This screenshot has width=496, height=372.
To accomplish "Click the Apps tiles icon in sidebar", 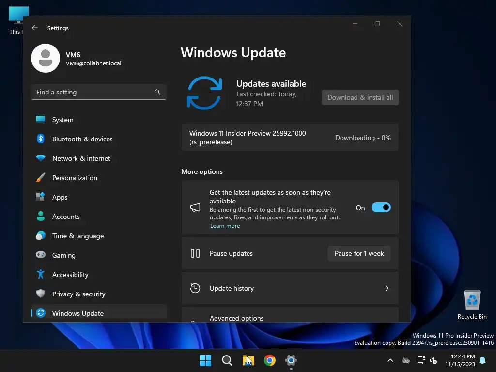I will click(x=41, y=197).
